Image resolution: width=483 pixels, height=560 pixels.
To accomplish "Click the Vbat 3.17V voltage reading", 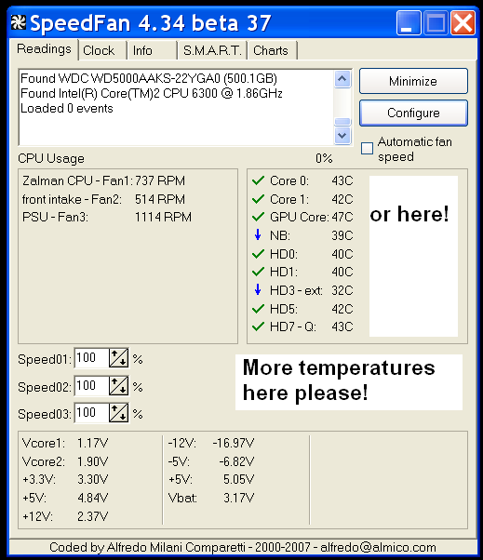I will pyautogui.click(x=211, y=498).
